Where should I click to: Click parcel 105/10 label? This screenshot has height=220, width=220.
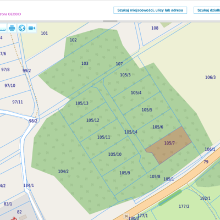tap(115, 155)
